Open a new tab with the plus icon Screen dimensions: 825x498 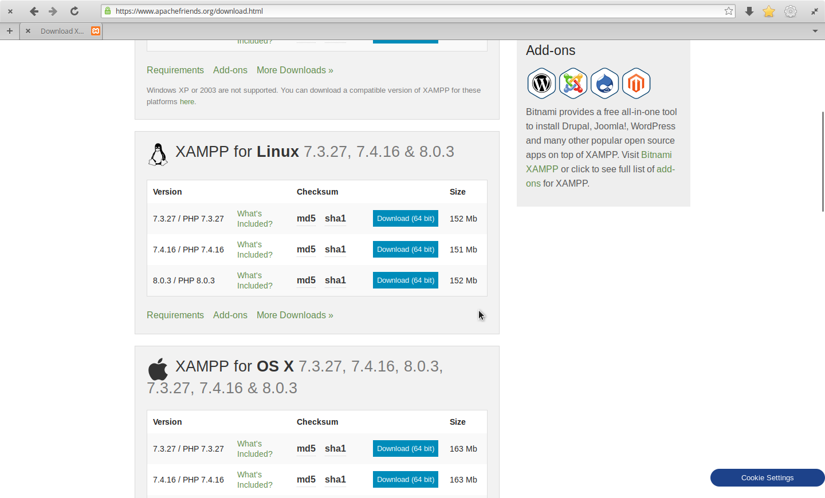click(10, 31)
